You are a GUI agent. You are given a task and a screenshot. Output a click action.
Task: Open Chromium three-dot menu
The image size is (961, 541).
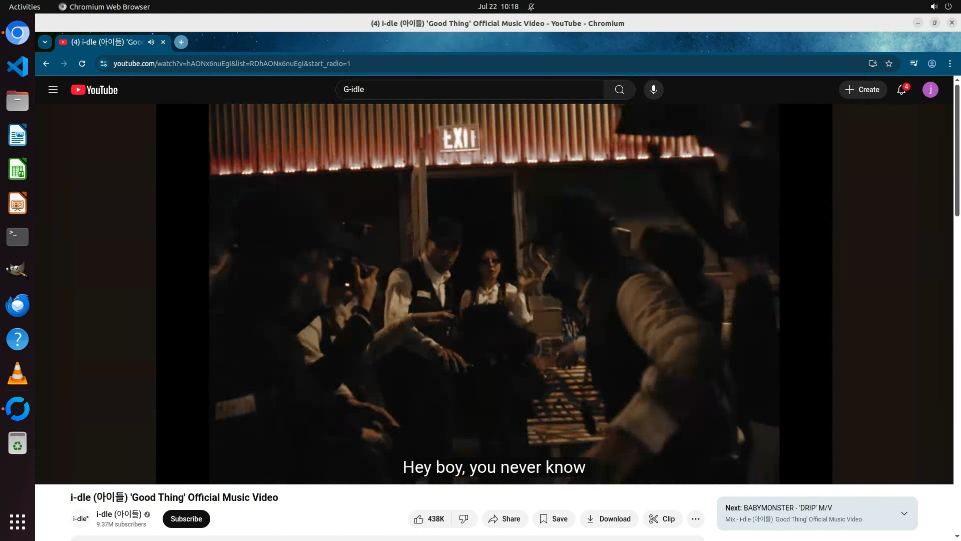point(949,64)
